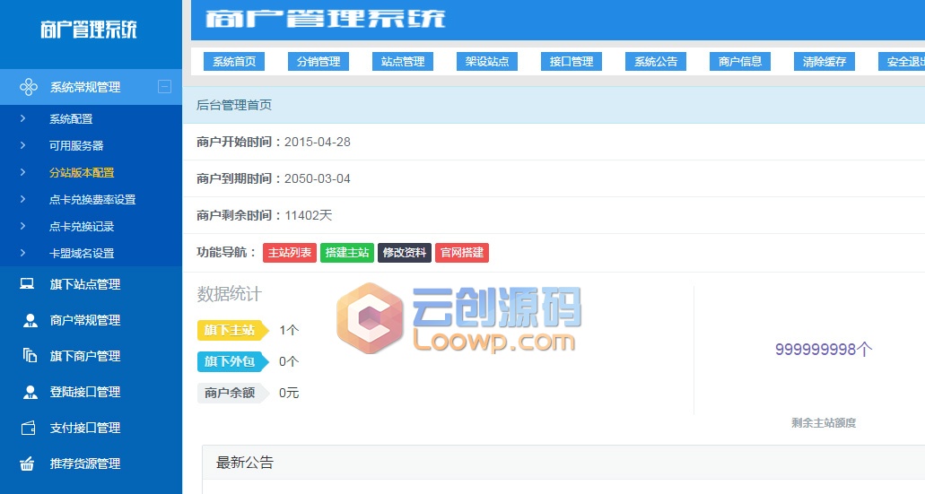Open 系统公告 in top navigation
Viewport: 925px width, 494px height.
pyautogui.click(x=656, y=61)
